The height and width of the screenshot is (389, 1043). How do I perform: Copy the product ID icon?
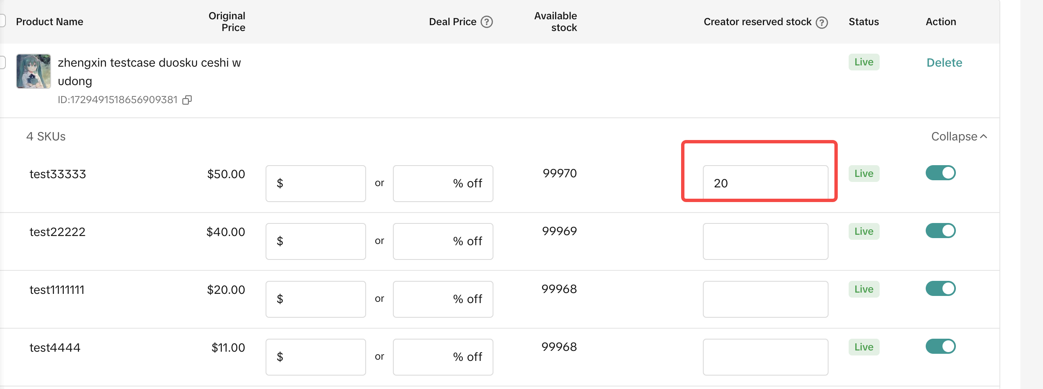187,100
